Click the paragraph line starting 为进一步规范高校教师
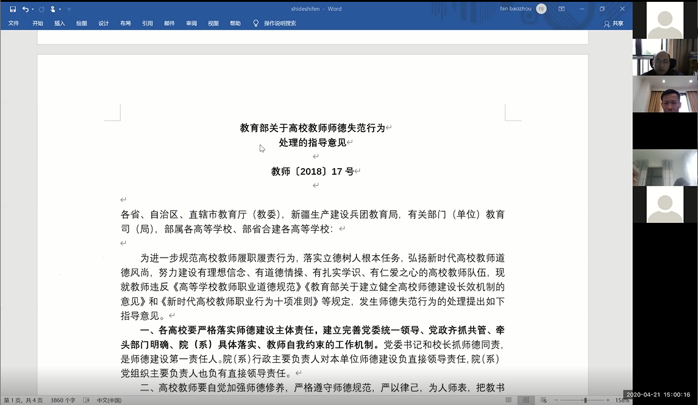The image size is (698, 405). 322,258
